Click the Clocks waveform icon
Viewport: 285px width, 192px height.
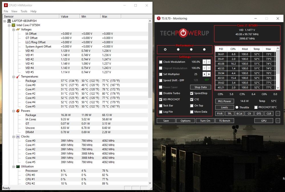point(18,136)
